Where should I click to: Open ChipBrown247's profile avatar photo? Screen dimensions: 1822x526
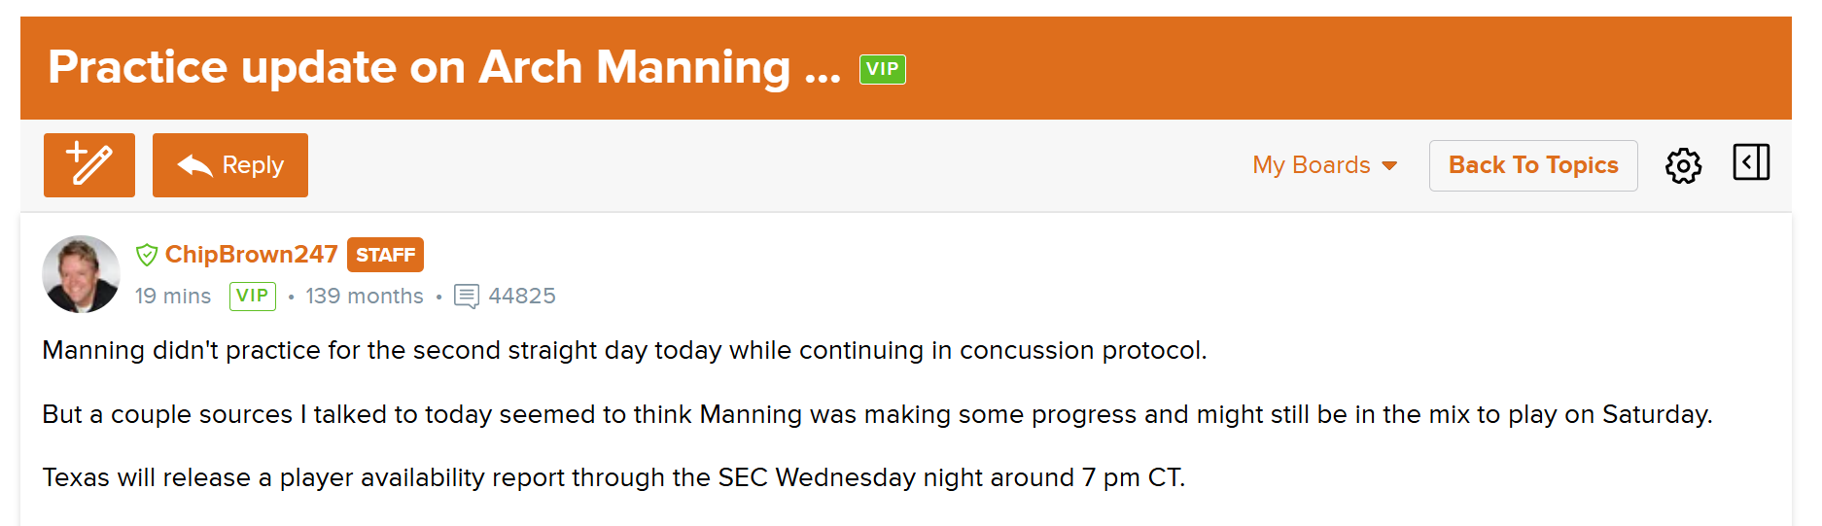(82, 274)
